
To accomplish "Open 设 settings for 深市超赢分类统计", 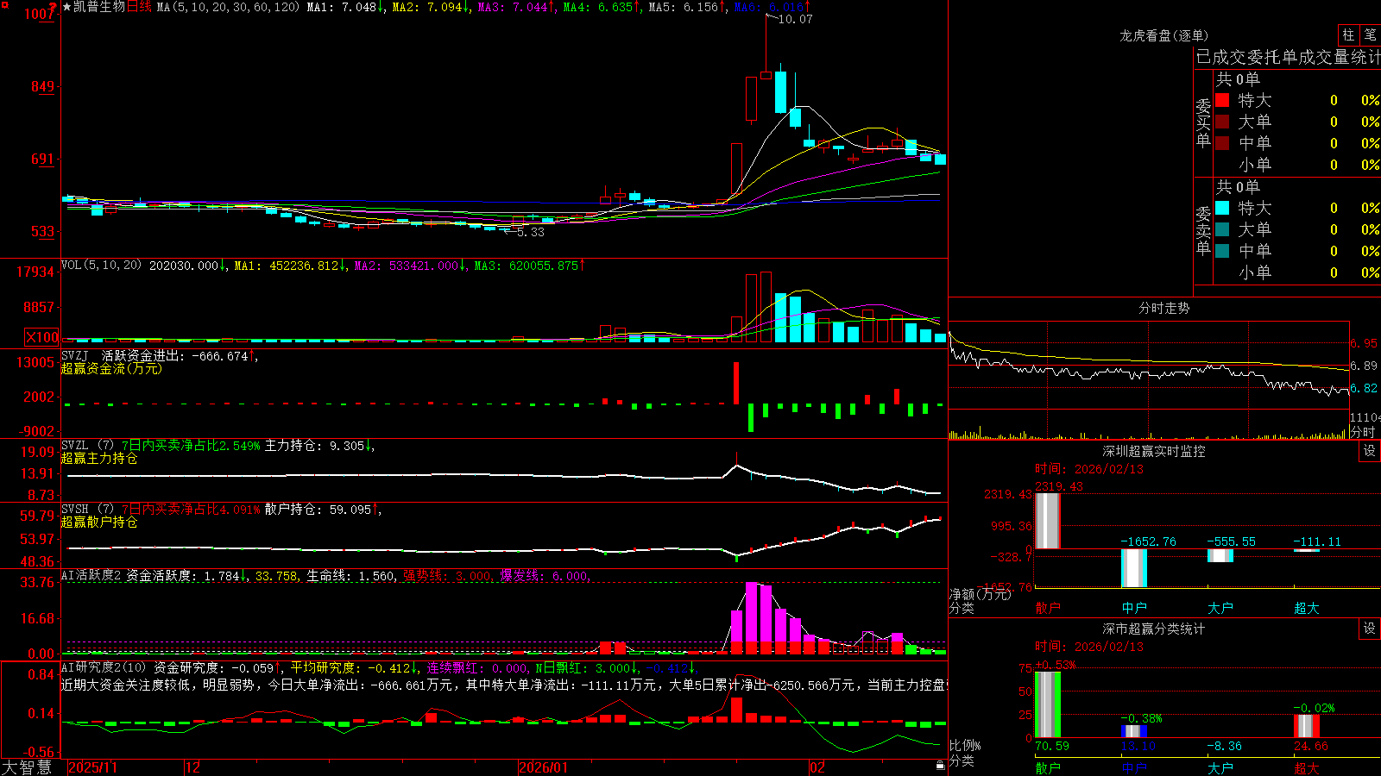I will point(1370,629).
